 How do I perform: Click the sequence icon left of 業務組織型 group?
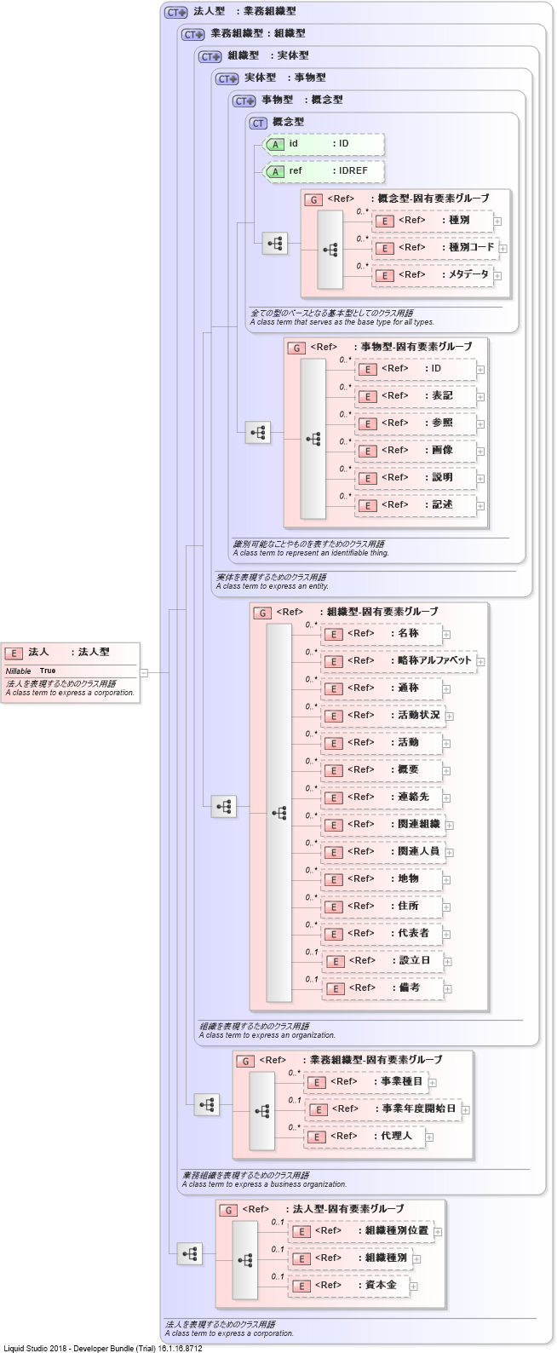(207, 1105)
